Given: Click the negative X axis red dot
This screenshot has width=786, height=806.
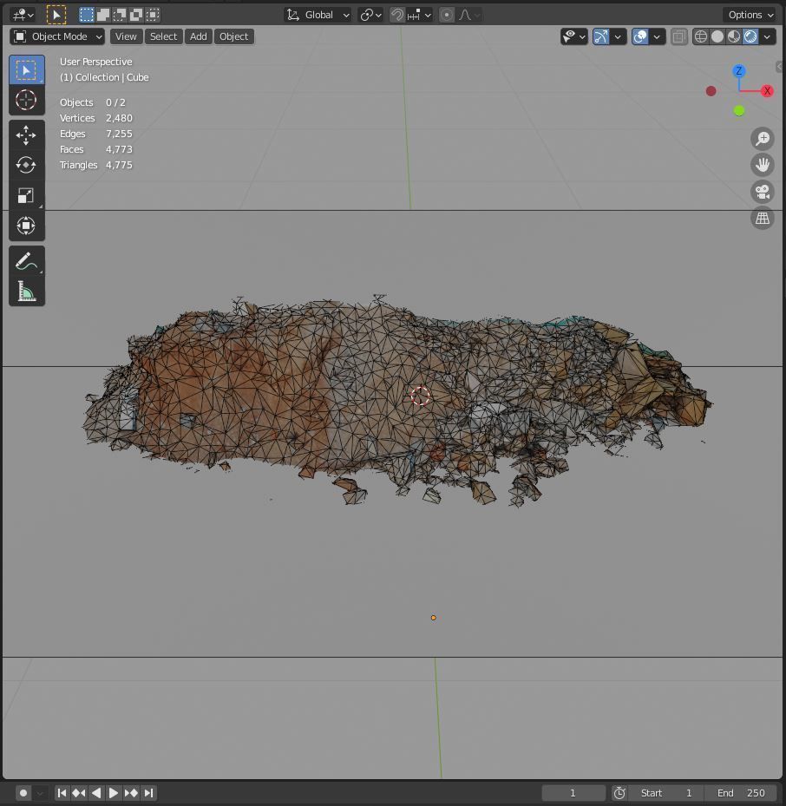Looking at the screenshot, I should (711, 91).
